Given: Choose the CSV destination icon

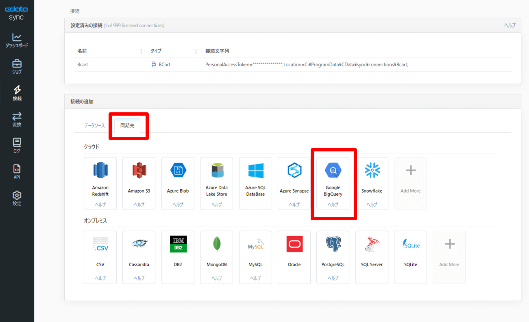Looking at the screenshot, I should (100, 244).
